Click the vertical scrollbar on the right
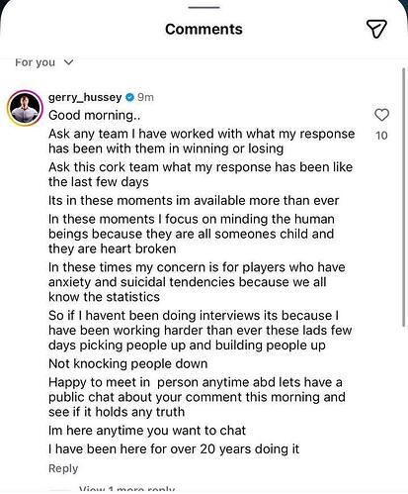408x494 pixels. click(x=404, y=197)
